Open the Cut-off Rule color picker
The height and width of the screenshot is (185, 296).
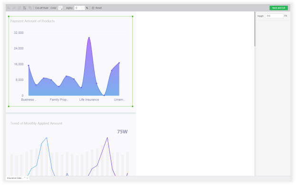tap(60, 8)
